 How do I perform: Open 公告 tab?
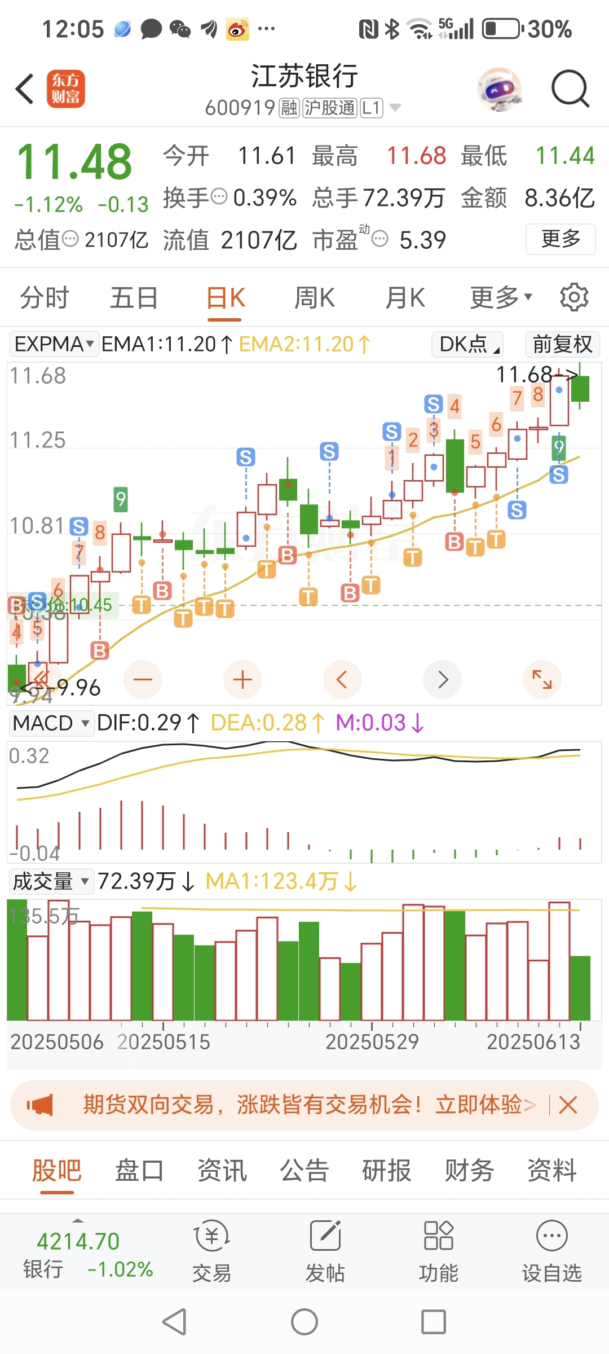pos(304,1170)
